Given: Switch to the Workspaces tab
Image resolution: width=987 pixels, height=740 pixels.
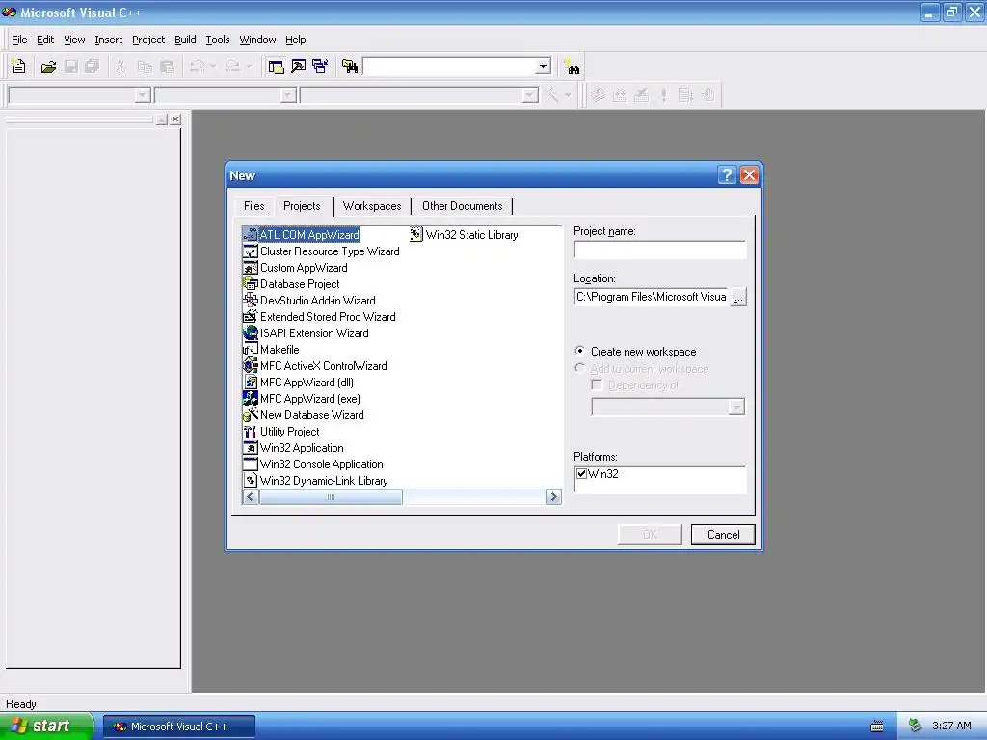Looking at the screenshot, I should click(x=372, y=206).
